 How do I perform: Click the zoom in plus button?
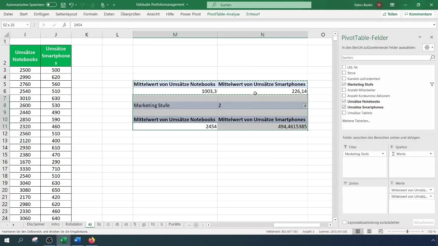click(423, 232)
